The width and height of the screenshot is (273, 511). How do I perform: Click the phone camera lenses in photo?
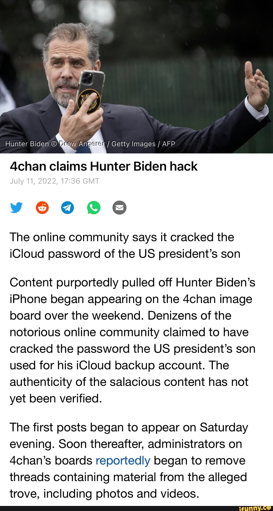pyautogui.click(x=87, y=77)
